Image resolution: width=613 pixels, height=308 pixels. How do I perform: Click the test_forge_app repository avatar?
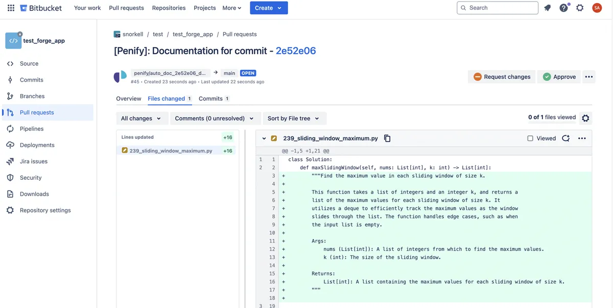click(13, 41)
